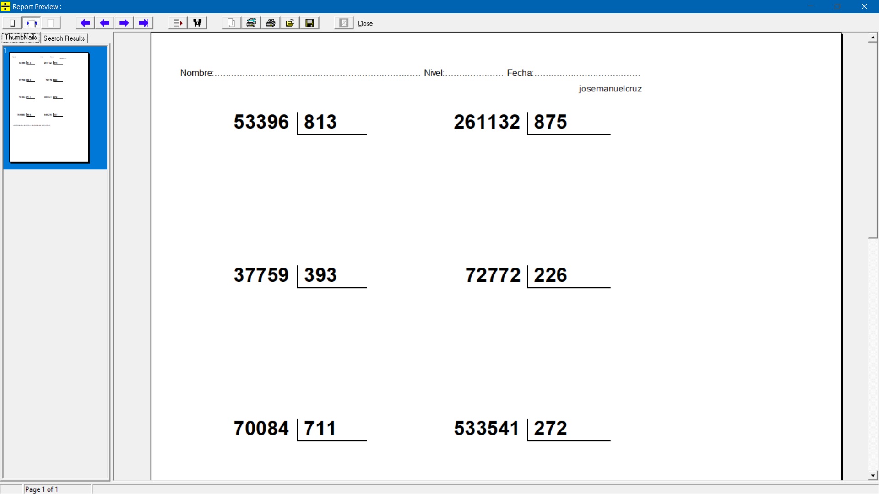Screen dimensions: 879x494
Task: Click the copy page icon
Action: tap(232, 23)
